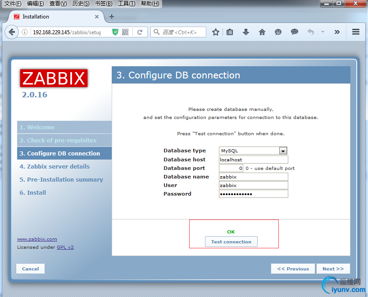This screenshot has height=297, width=368.
Task: Click the Database host field
Action: 254,160
